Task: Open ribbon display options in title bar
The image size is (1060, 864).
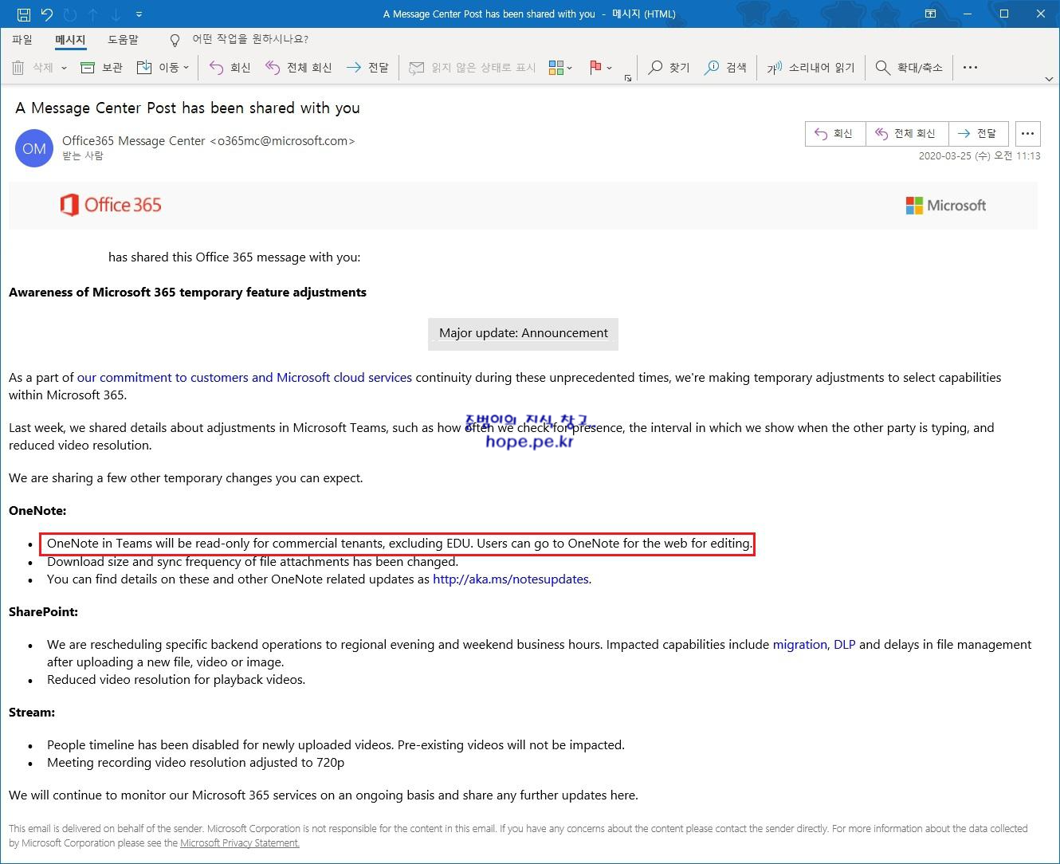Action: coord(930,14)
